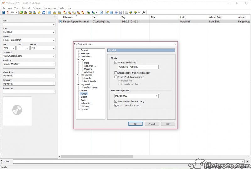Select Networking in the options tree

(x=86, y=103)
